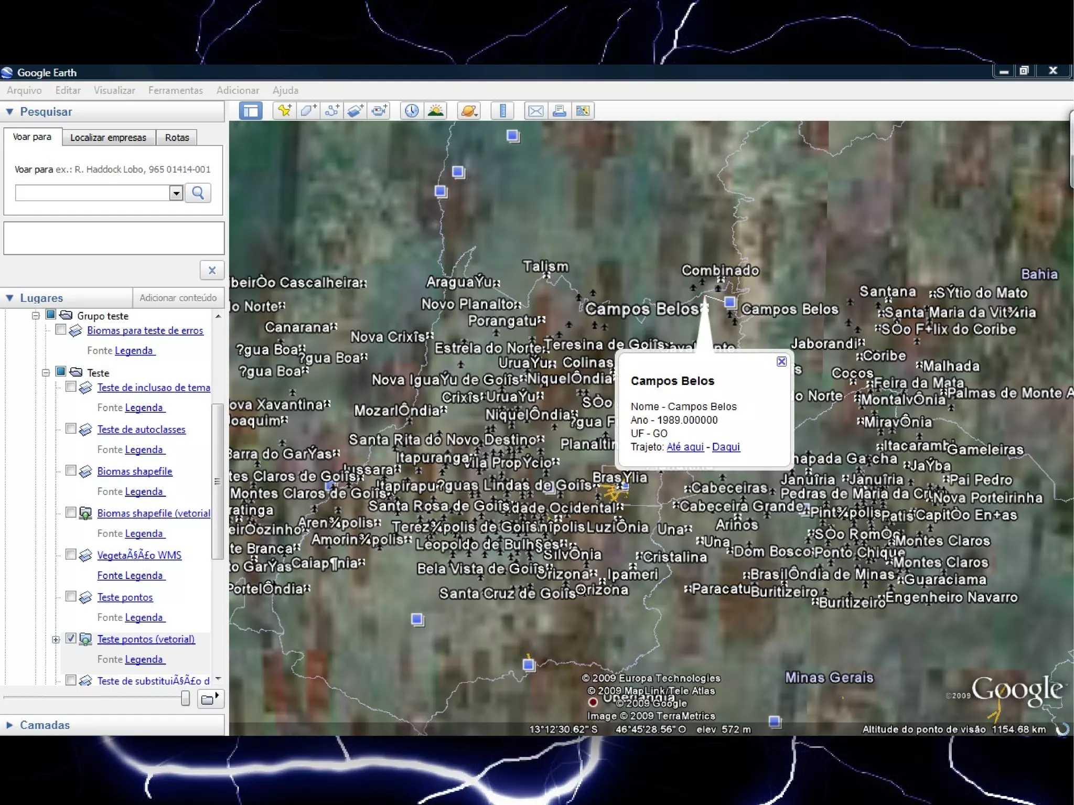Open the ruler measurement tool

pyautogui.click(x=502, y=111)
